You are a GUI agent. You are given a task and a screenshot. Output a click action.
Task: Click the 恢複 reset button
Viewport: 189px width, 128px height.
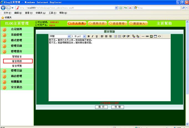pyautogui.click(x=118, y=107)
